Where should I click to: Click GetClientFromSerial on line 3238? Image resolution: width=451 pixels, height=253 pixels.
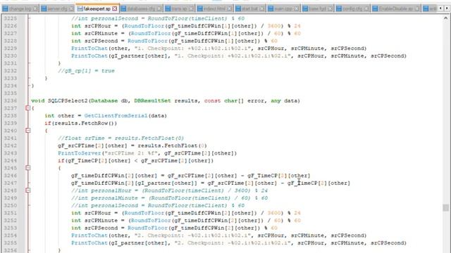coord(116,115)
